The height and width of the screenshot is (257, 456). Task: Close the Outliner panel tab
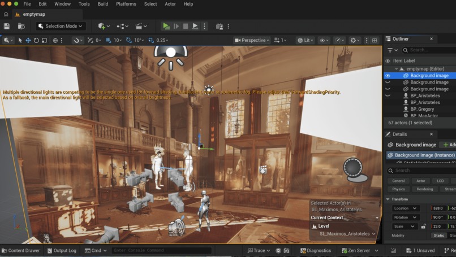tap(431, 39)
